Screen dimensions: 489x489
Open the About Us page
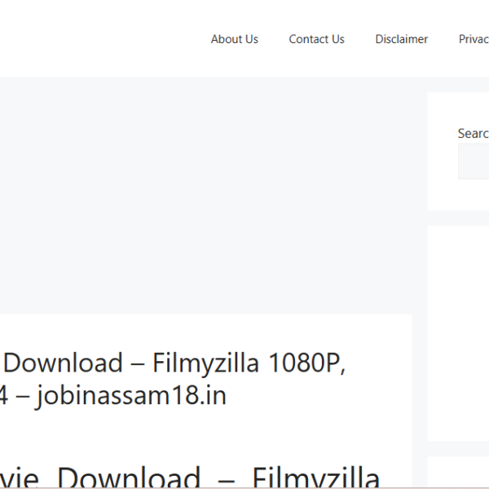pos(235,39)
